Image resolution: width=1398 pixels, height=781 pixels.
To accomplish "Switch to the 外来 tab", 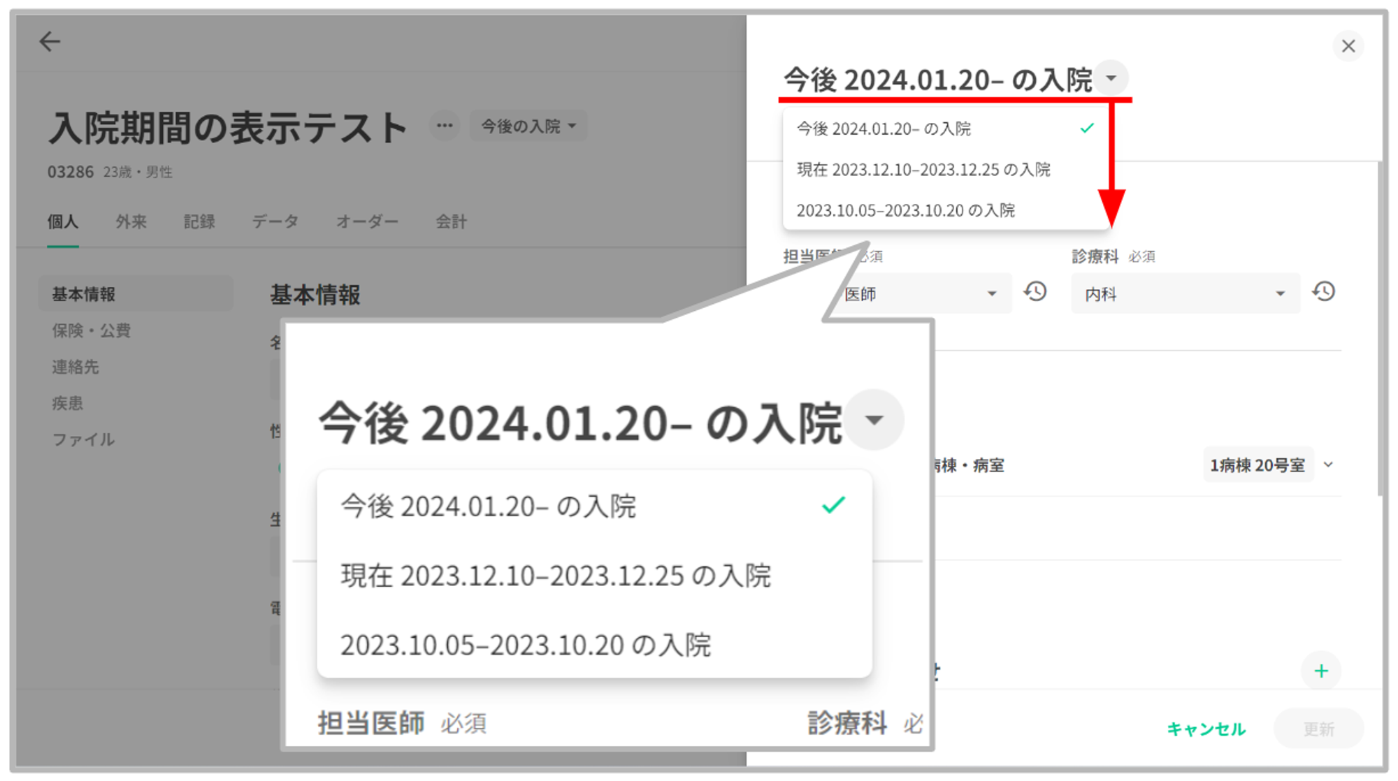I will click(131, 222).
